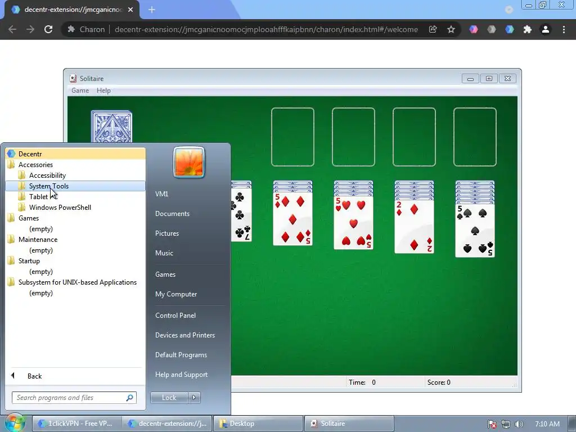Viewport: 576px width, 432px height.
Task: Click the last empty foundation slot
Action: pyautogui.click(x=475, y=137)
